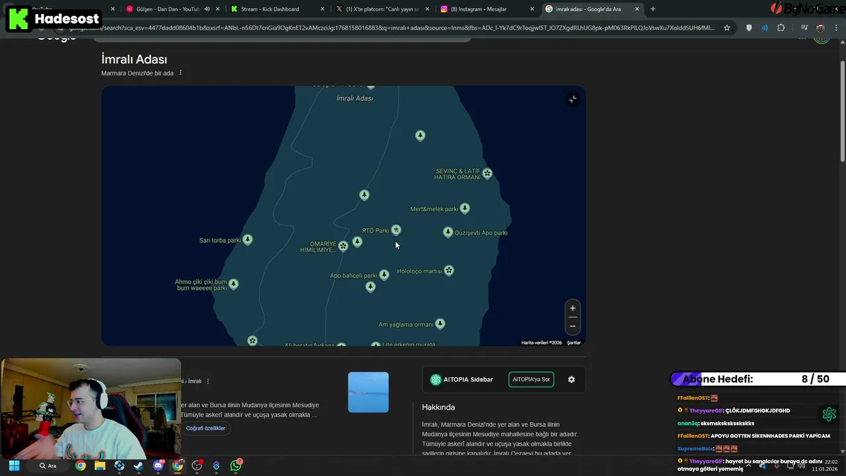Screen dimensions: 846x476
Task: Open Chrome's three-dot menu
Action: point(837,28)
